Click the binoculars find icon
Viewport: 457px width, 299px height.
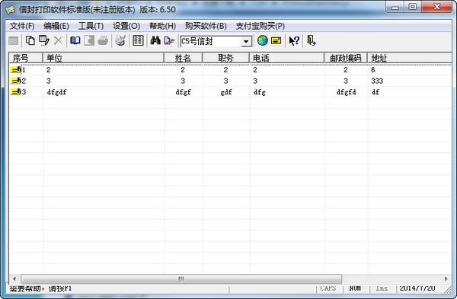(x=155, y=41)
